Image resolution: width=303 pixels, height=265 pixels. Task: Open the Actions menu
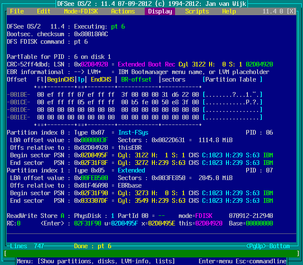(123, 11)
